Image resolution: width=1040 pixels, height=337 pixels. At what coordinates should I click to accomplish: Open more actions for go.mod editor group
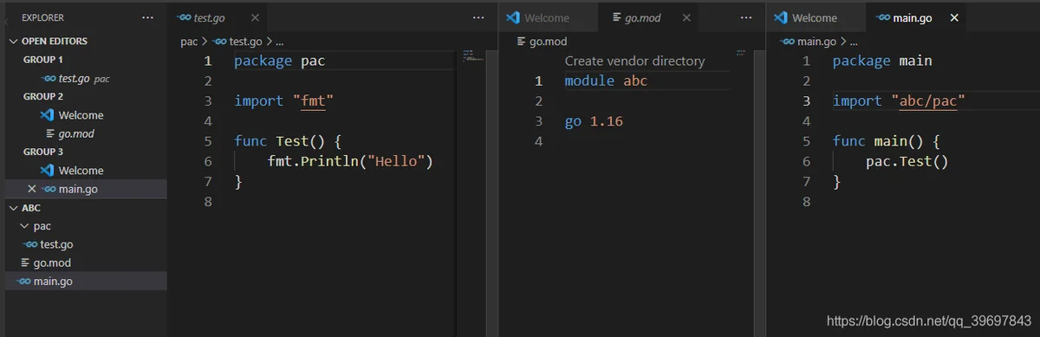(x=746, y=17)
